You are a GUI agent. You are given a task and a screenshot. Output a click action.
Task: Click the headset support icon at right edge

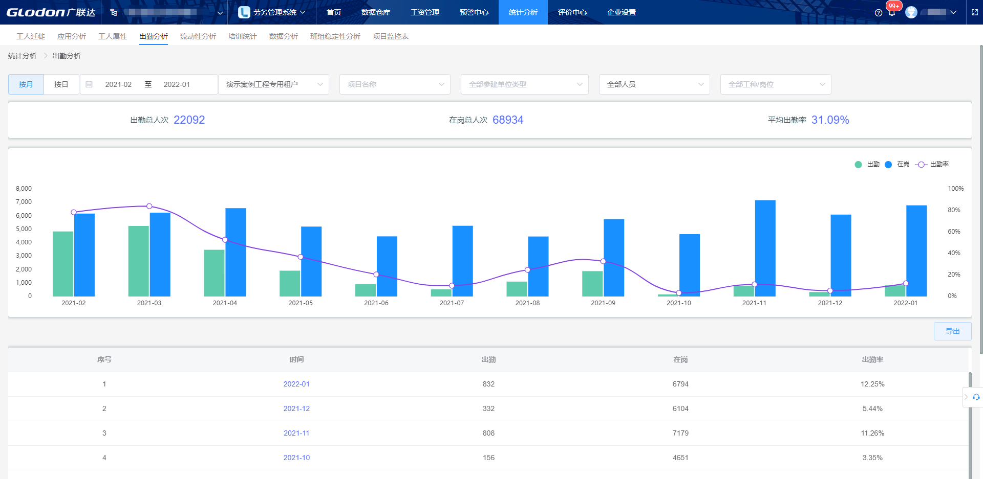tap(976, 397)
